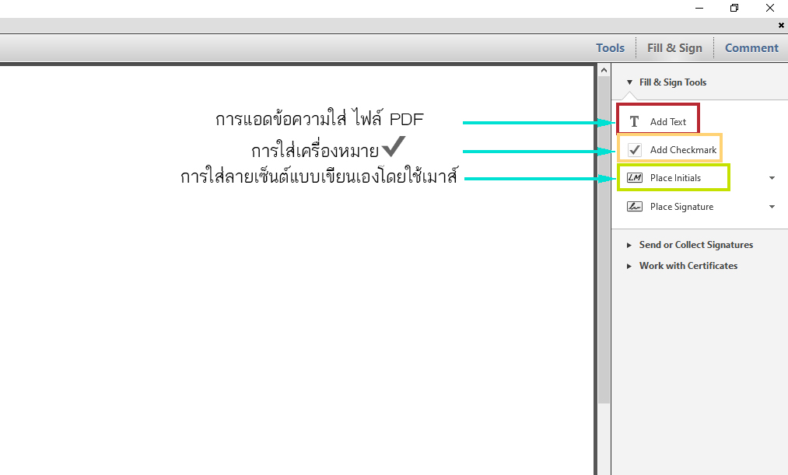Click the scrollbar up arrow
The height and width of the screenshot is (475, 788).
(604, 70)
